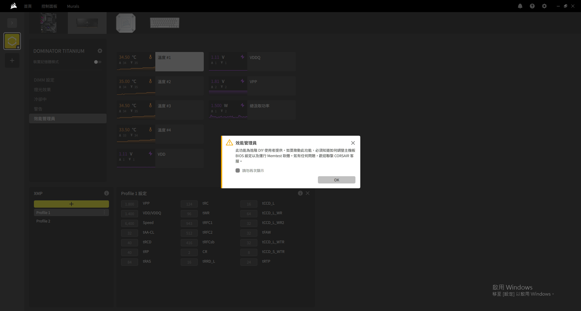
Task: Select the VDDQ voltage sensor tile
Action: (252, 62)
